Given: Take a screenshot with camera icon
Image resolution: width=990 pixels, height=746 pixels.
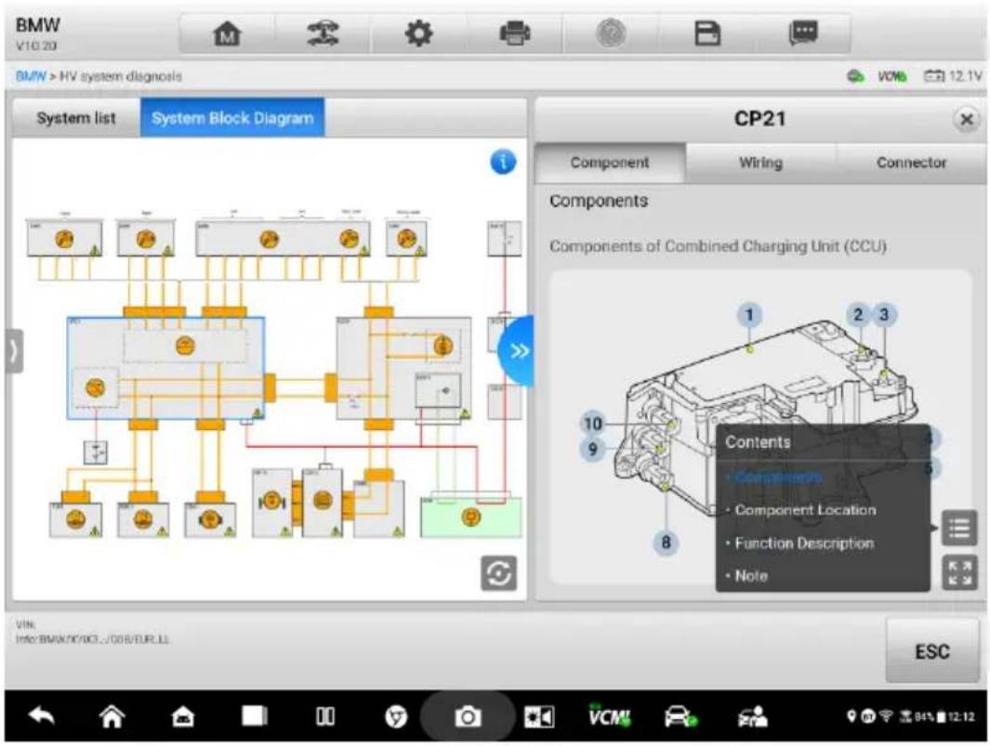Looking at the screenshot, I should 468,716.
